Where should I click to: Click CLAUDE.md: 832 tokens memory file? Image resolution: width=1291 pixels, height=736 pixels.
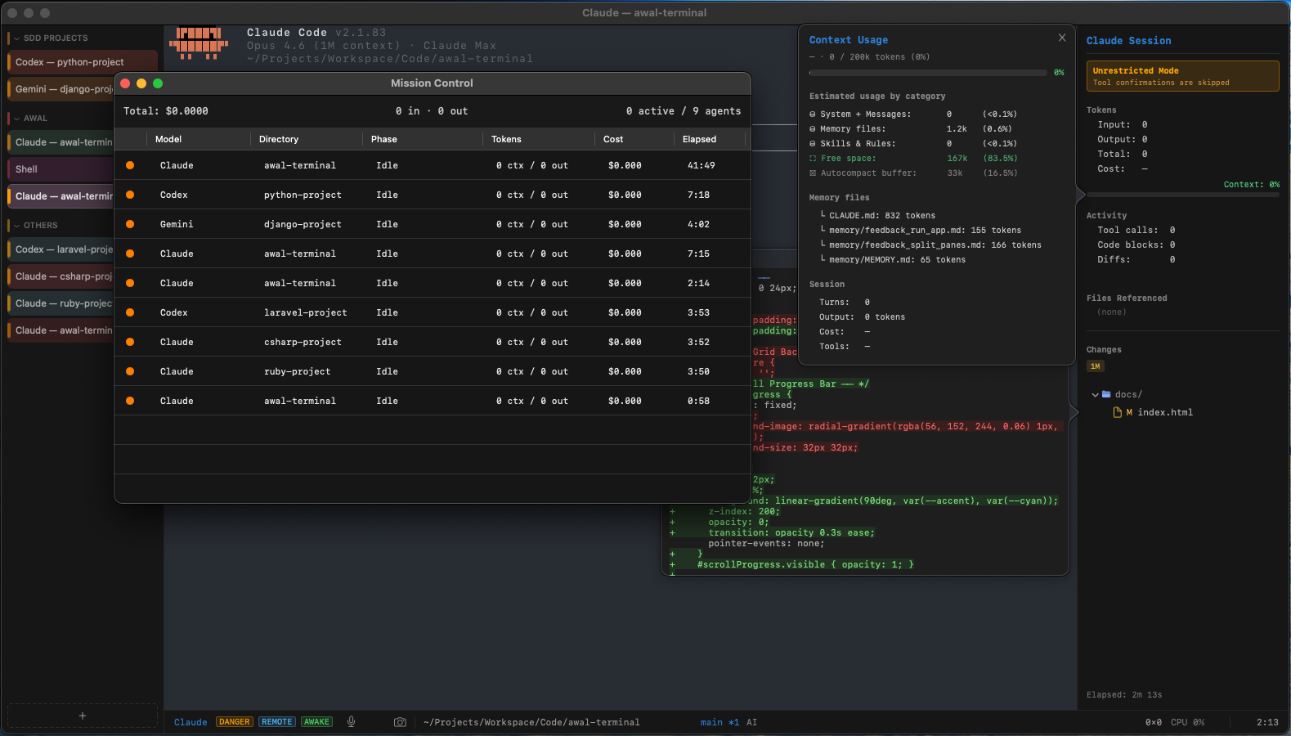point(882,216)
